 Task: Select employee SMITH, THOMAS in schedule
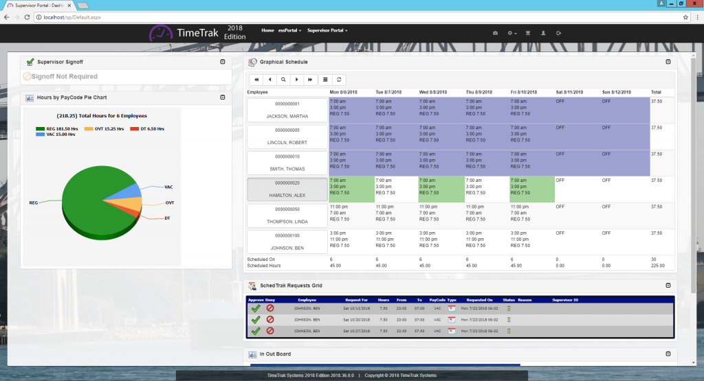click(287, 163)
